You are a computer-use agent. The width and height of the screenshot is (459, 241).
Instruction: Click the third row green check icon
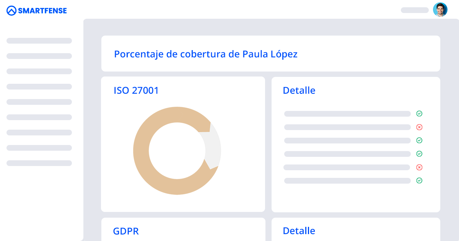pos(419,140)
